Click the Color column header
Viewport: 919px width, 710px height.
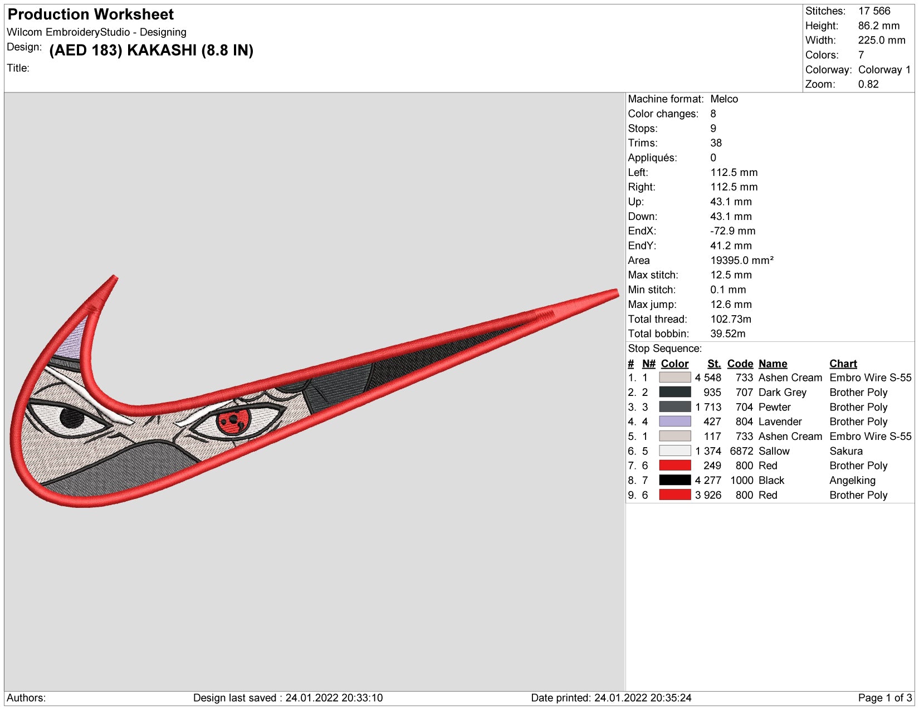pyautogui.click(x=674, y=364)
